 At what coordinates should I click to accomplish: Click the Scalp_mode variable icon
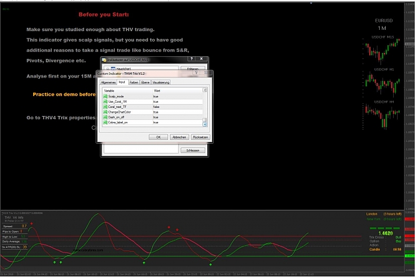tap(105, 96)
